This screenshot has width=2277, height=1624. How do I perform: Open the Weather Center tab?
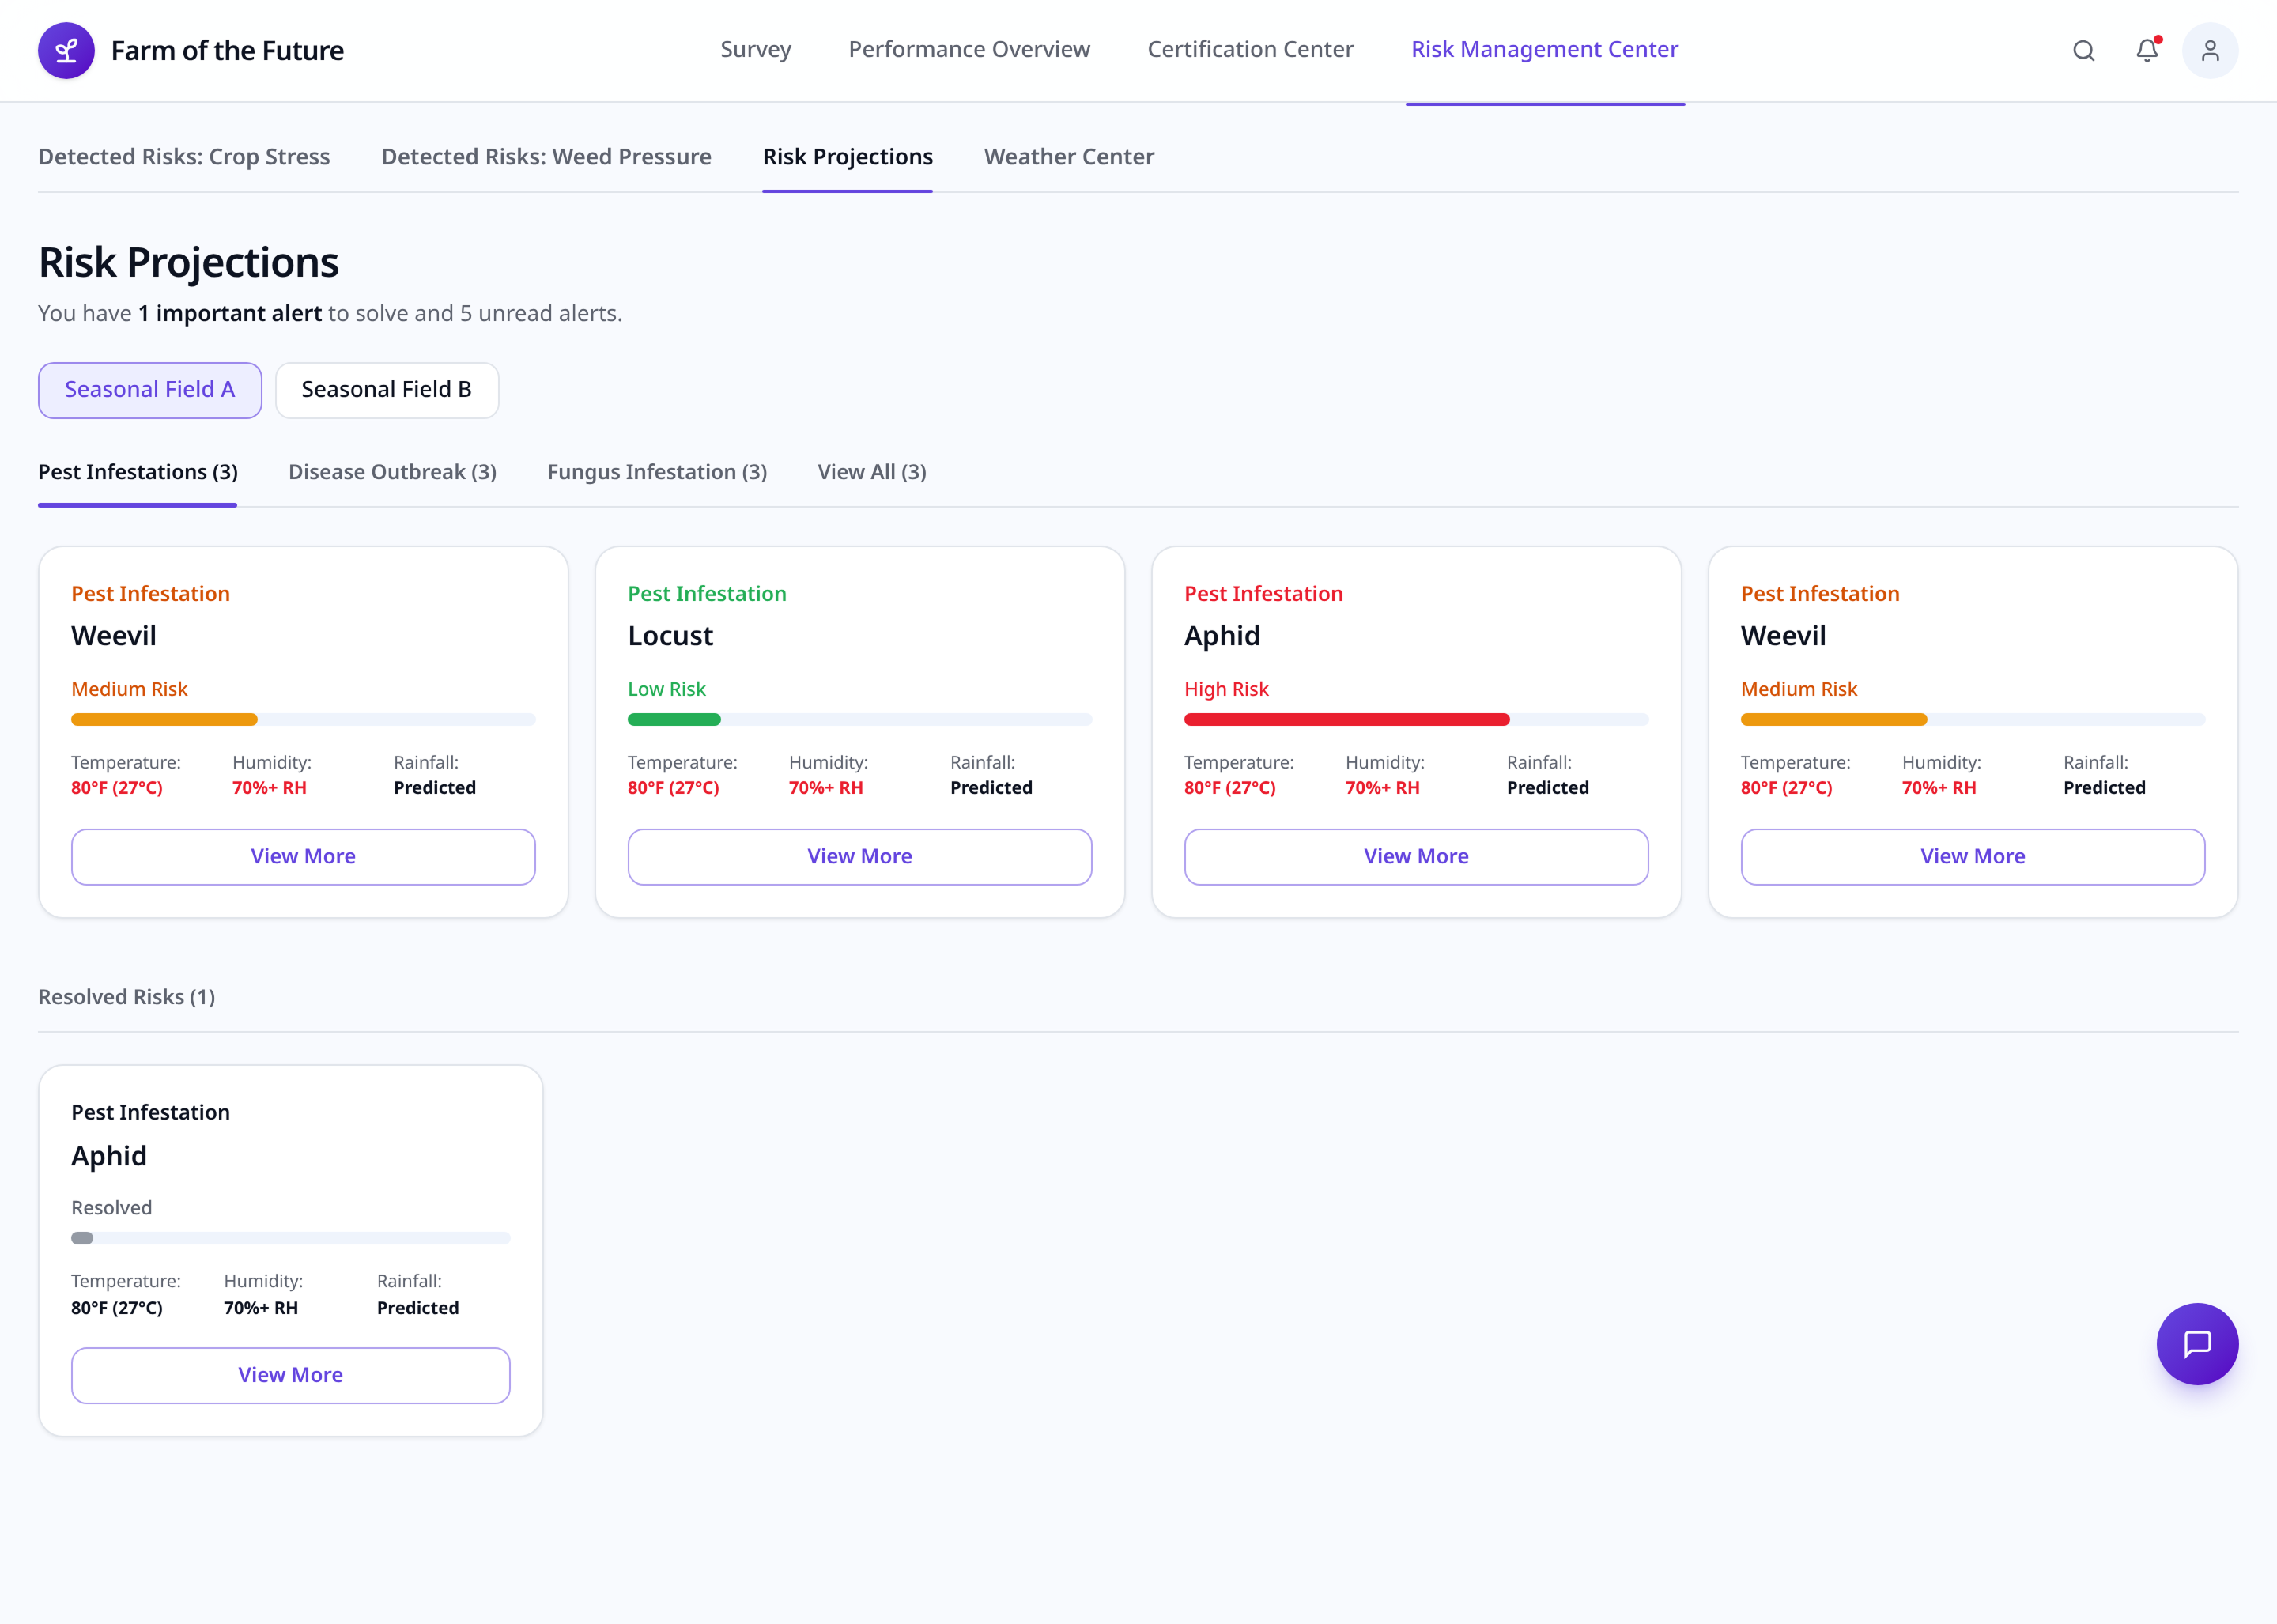coord(1069,157)
